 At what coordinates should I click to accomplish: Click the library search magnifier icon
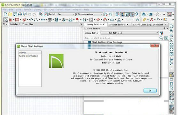(x=161, y=38)
